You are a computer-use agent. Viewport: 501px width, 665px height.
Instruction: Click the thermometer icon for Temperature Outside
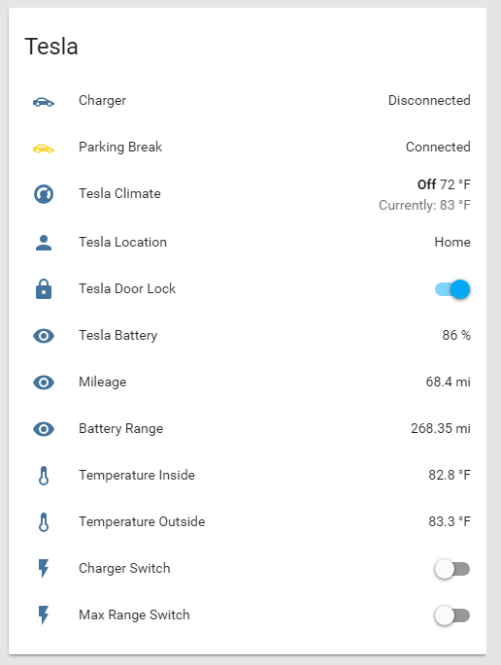coord(44,522)
